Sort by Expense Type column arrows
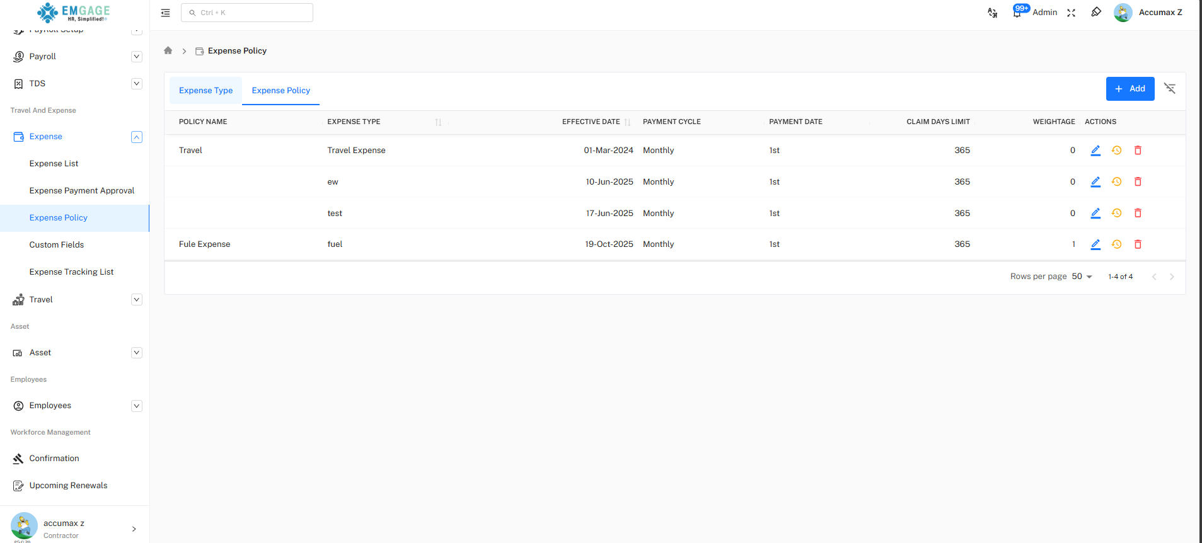Image resolution: width=1202 pixels, height=543 pixels. 438,122
